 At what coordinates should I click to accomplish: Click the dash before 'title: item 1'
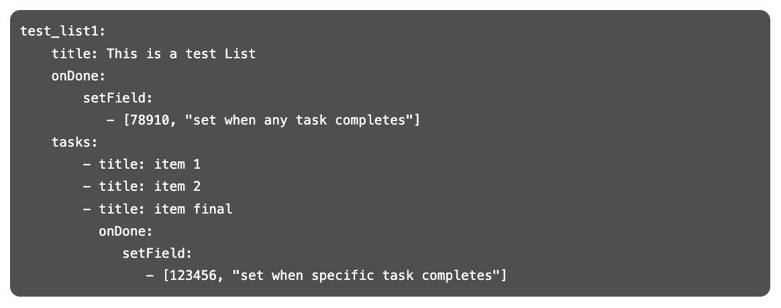[x=87, y=165]
